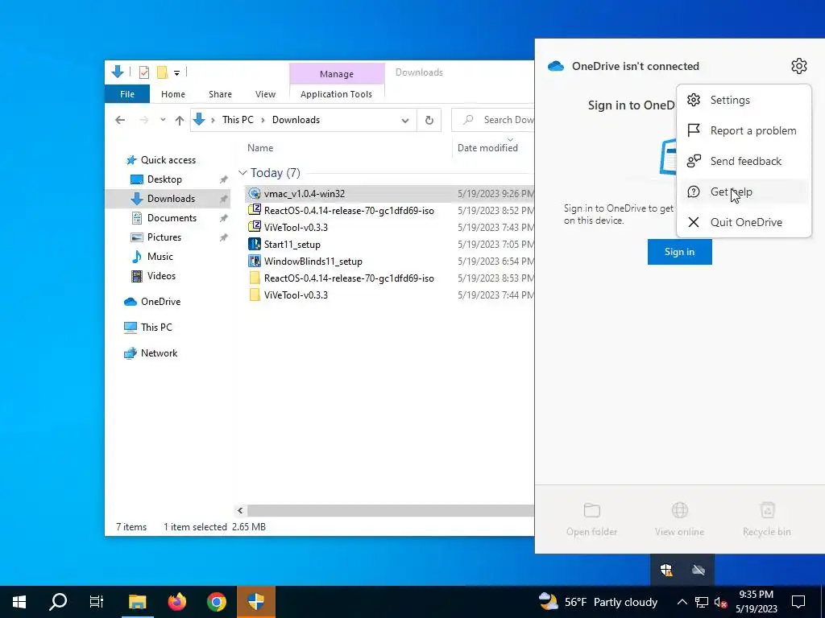This screenshot has width=825, height=618.
Task: Click the Properties quick access toolbar icon
Action: [x=143, y=72]
